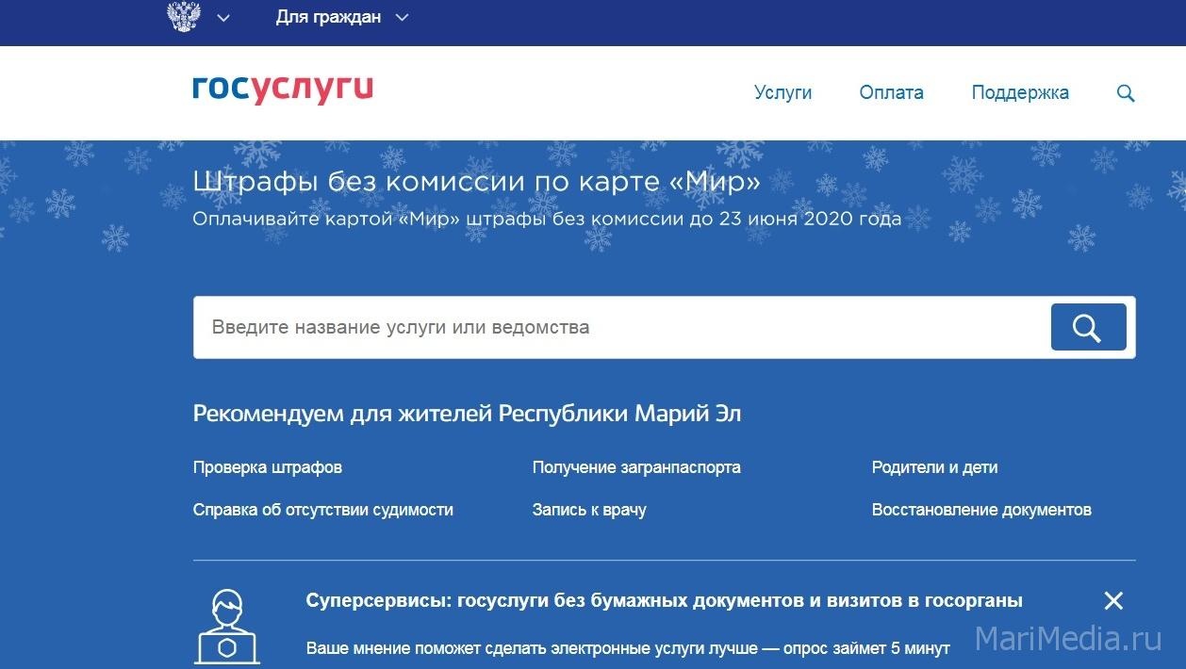Dismiss the Суперсервисы notification with X
Image resolution: width=1186 pixels, height=669 pixels.
1113,601
